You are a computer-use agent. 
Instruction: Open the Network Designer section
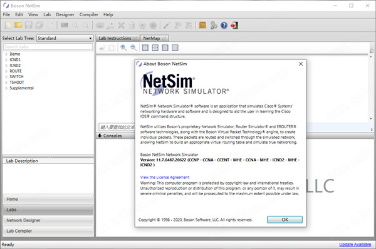pos(48,220)
